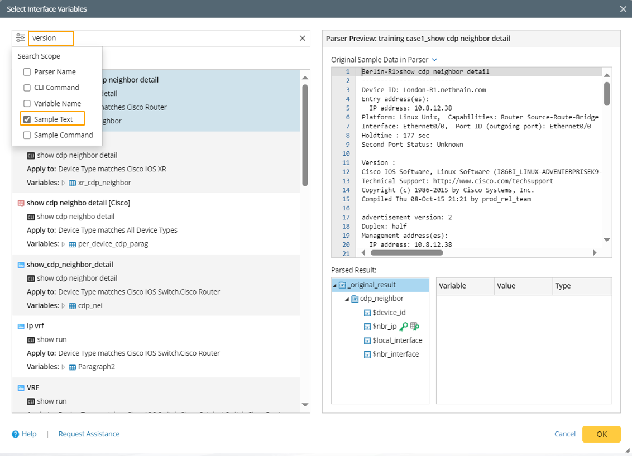The image size is (632, 456).
Task: Collapse the cdp_neighbor tree node
Action: pos(347,299)
